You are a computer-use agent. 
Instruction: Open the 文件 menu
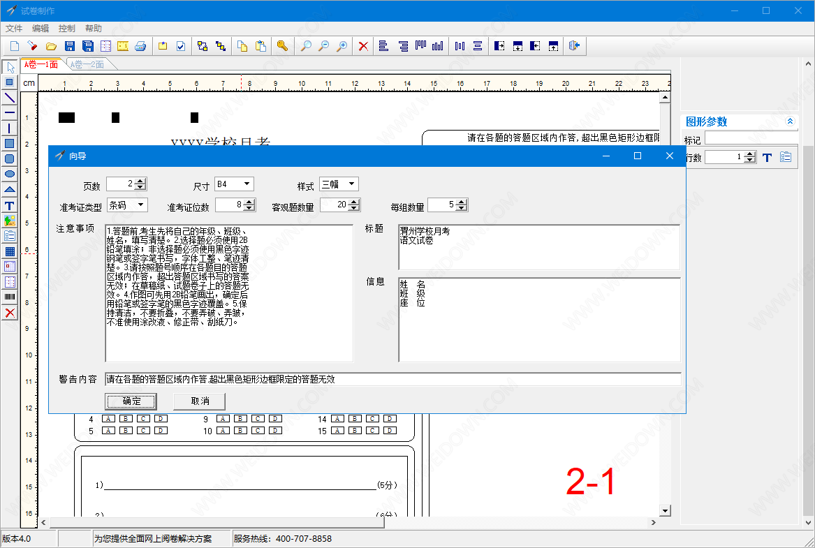[14, 29]
